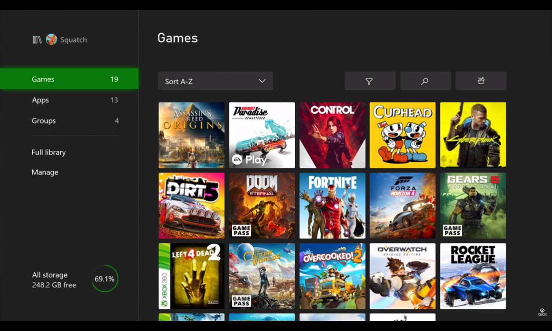Viewport: 552px width, 331px height.
Task: Choose the Rocket League tile
Action: coord(473,276)
